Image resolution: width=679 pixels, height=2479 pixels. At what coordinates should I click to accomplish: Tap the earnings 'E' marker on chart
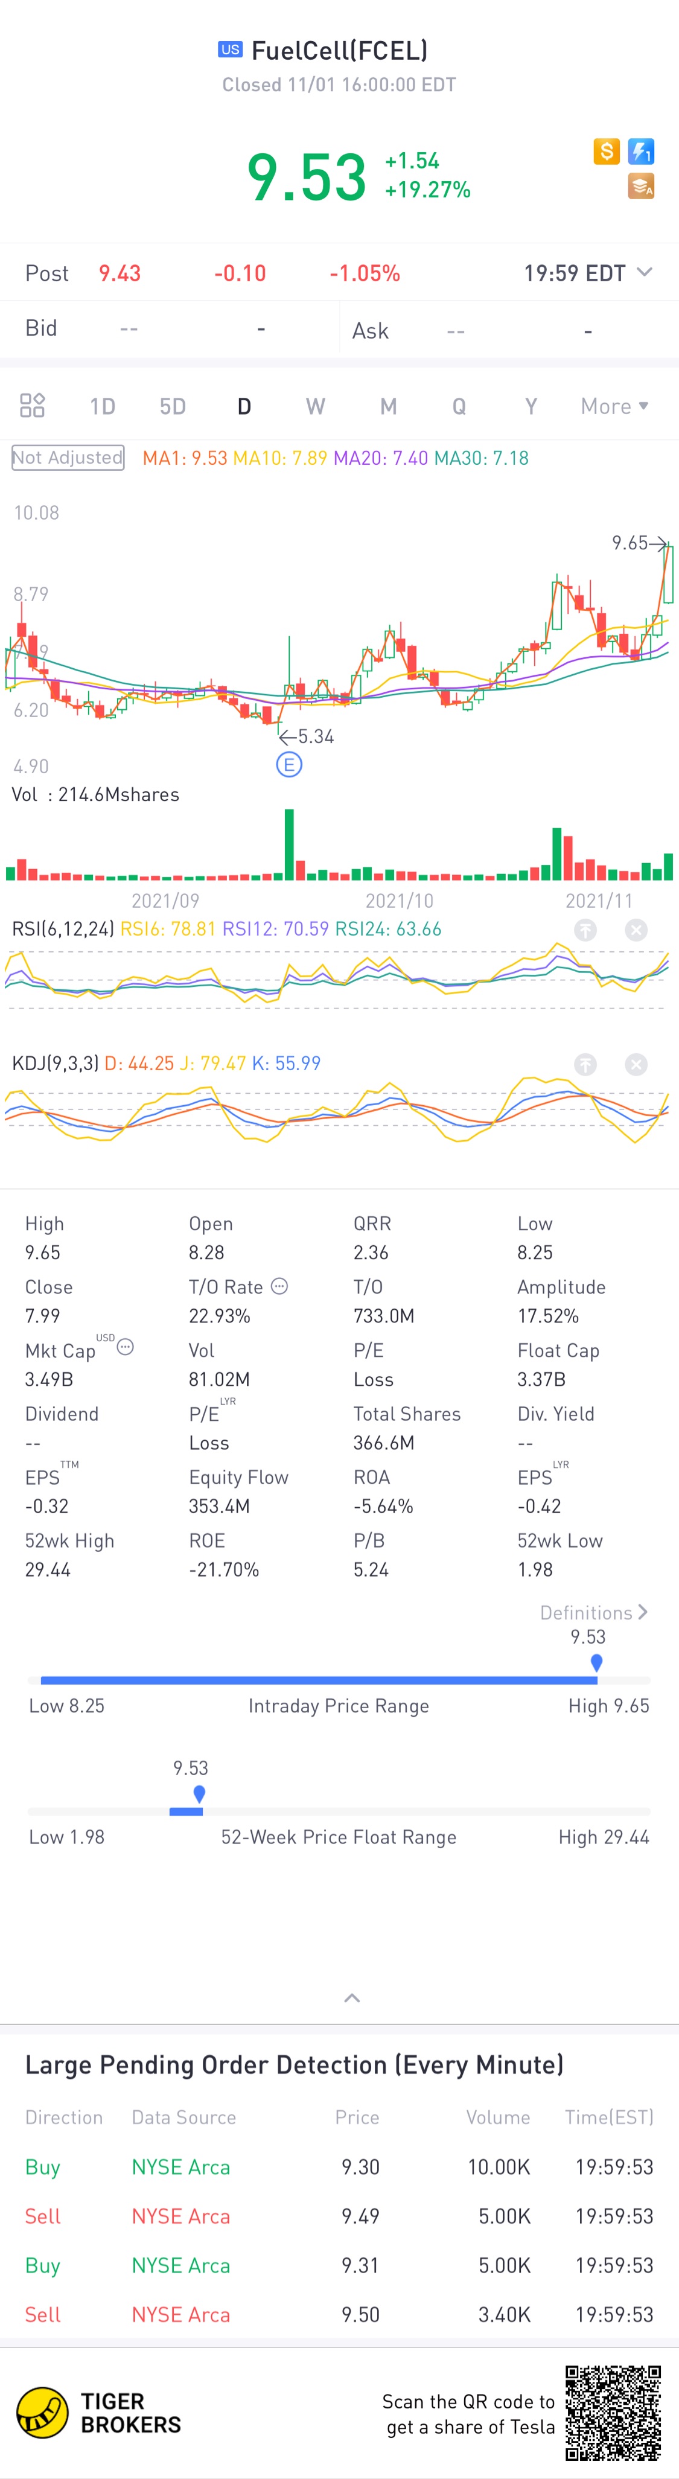point(288,764)
